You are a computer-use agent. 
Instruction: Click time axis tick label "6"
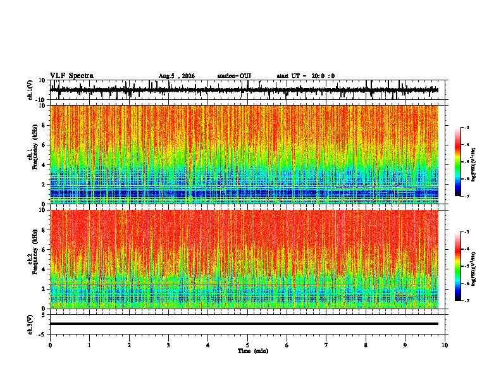pyautogui.click(x=287, y=345)
